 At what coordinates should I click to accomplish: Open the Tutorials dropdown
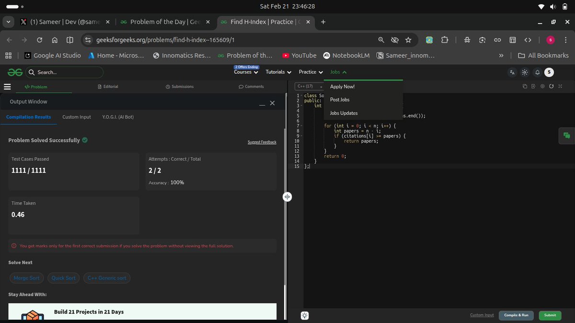[278, 72]
